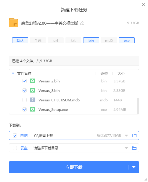
Task: Close the 新建下载任务 dialog
Action: pos(144,4)
